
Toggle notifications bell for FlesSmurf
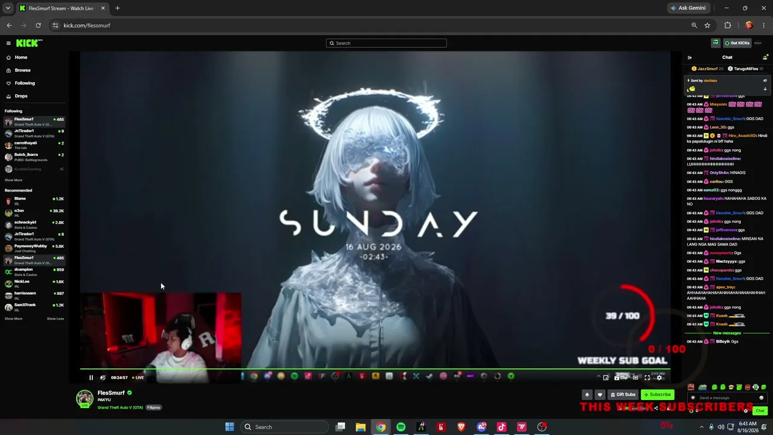pyautogui.click(x=586, y=395)
